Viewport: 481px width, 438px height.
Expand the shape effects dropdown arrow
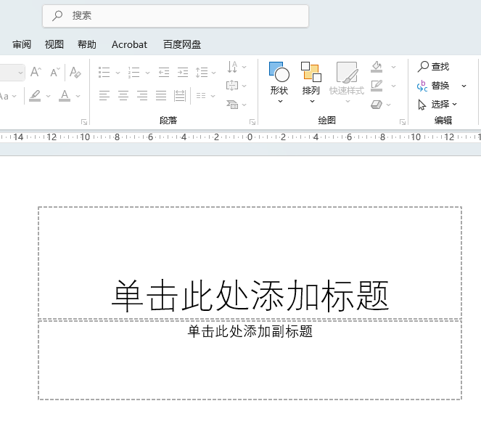tap(389, 105)
